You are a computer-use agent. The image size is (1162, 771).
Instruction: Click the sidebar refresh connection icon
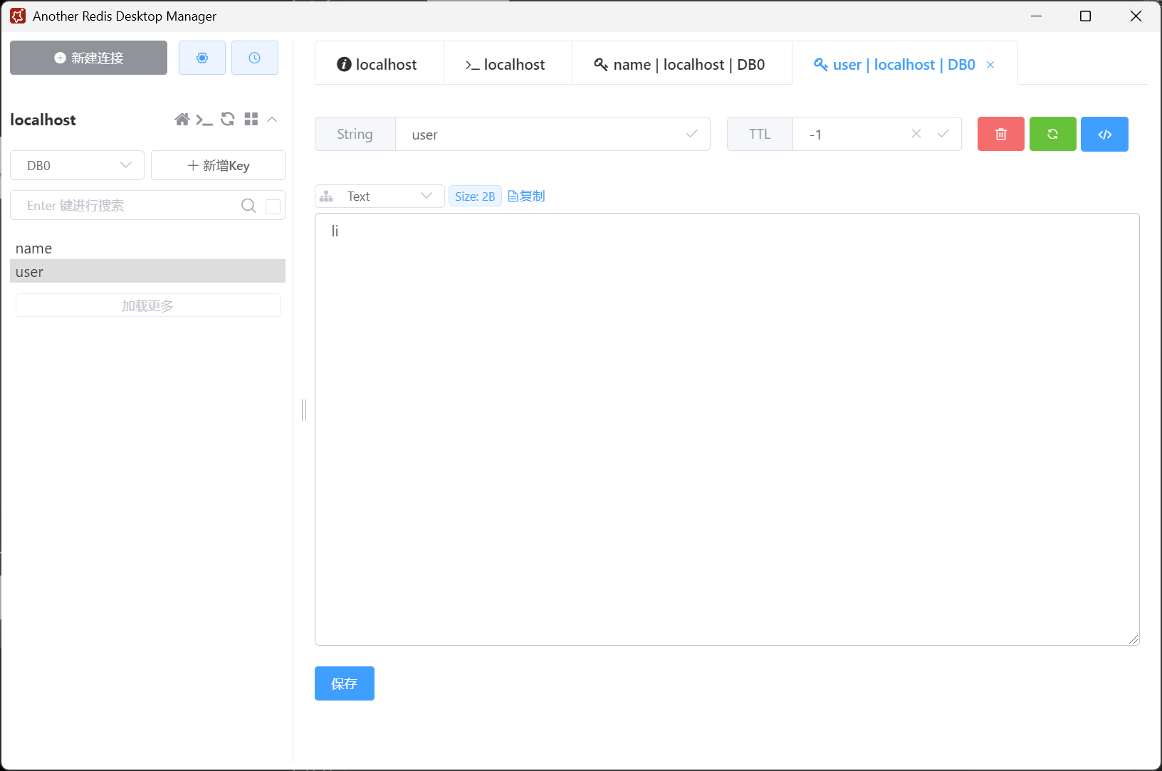click(228, 120)
